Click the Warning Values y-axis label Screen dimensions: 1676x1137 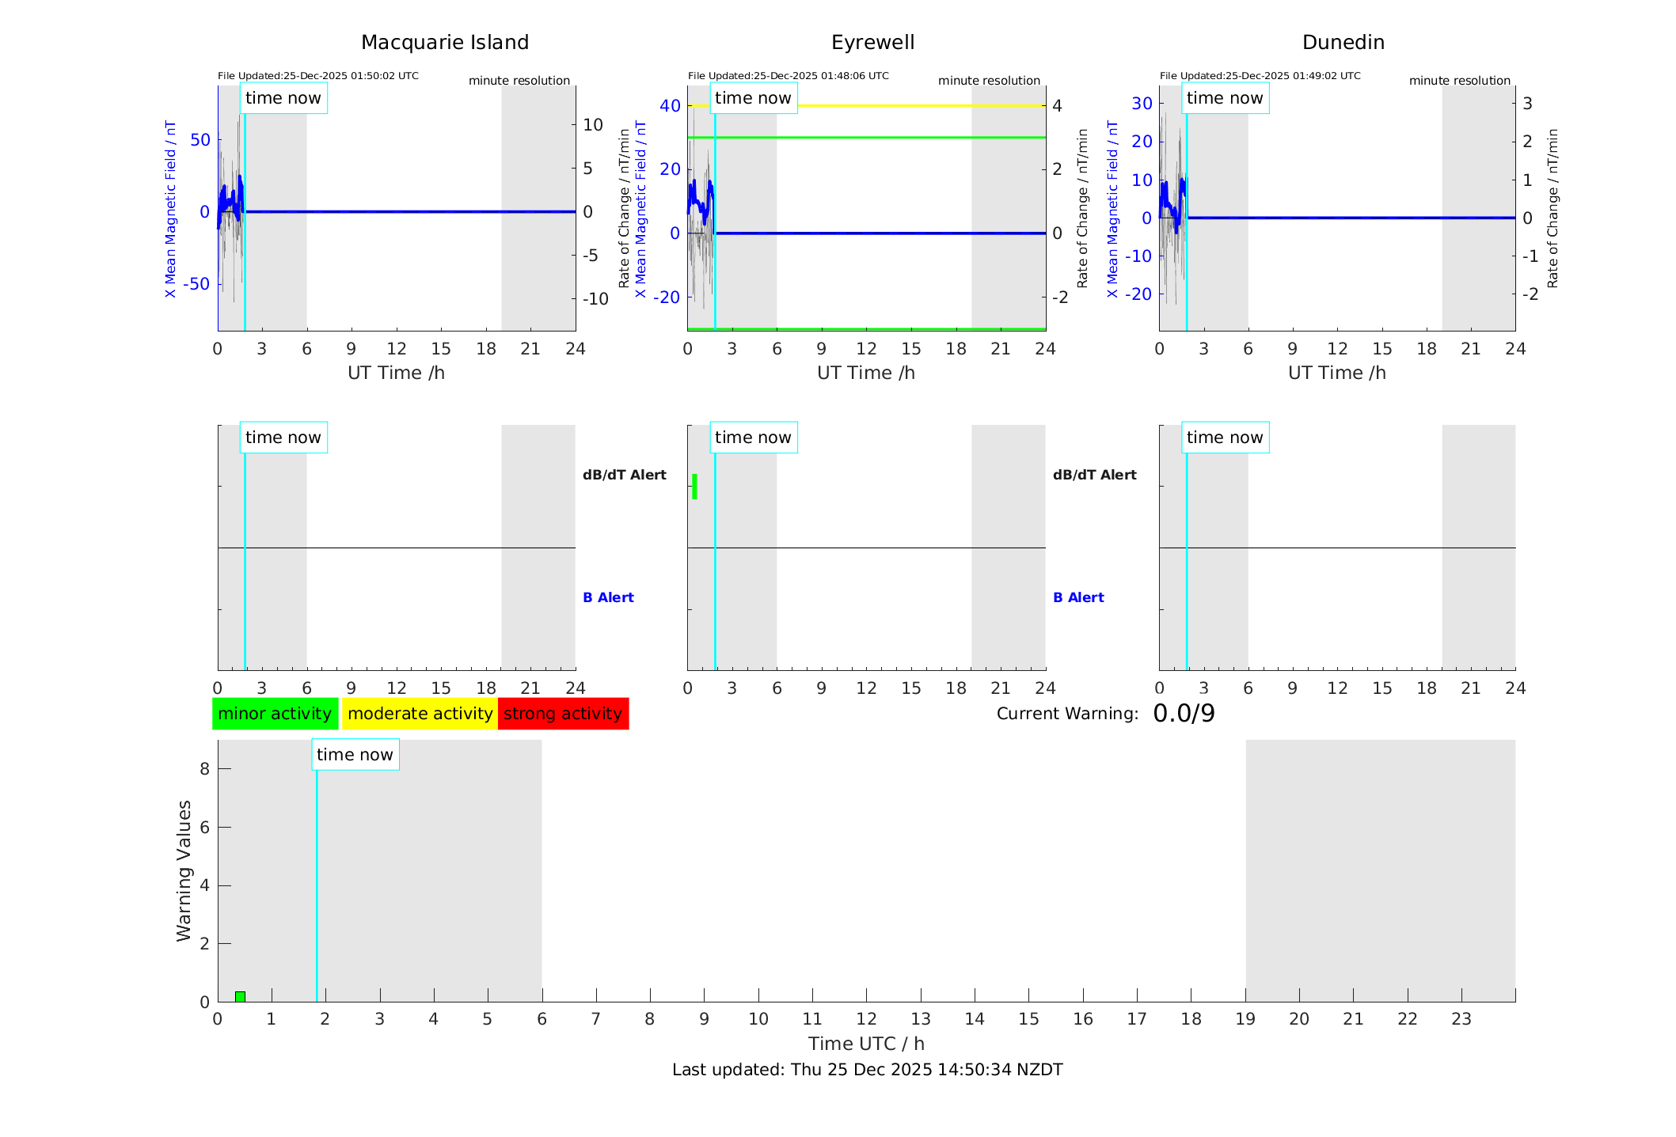(x=184, y=870)
